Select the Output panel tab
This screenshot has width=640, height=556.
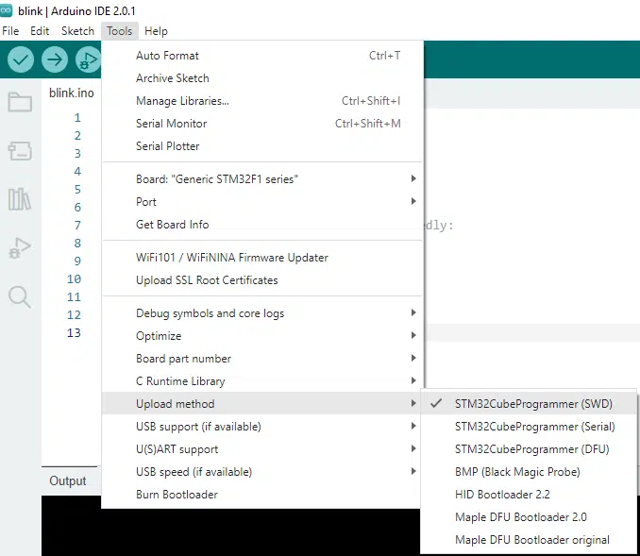coord(68,480)
